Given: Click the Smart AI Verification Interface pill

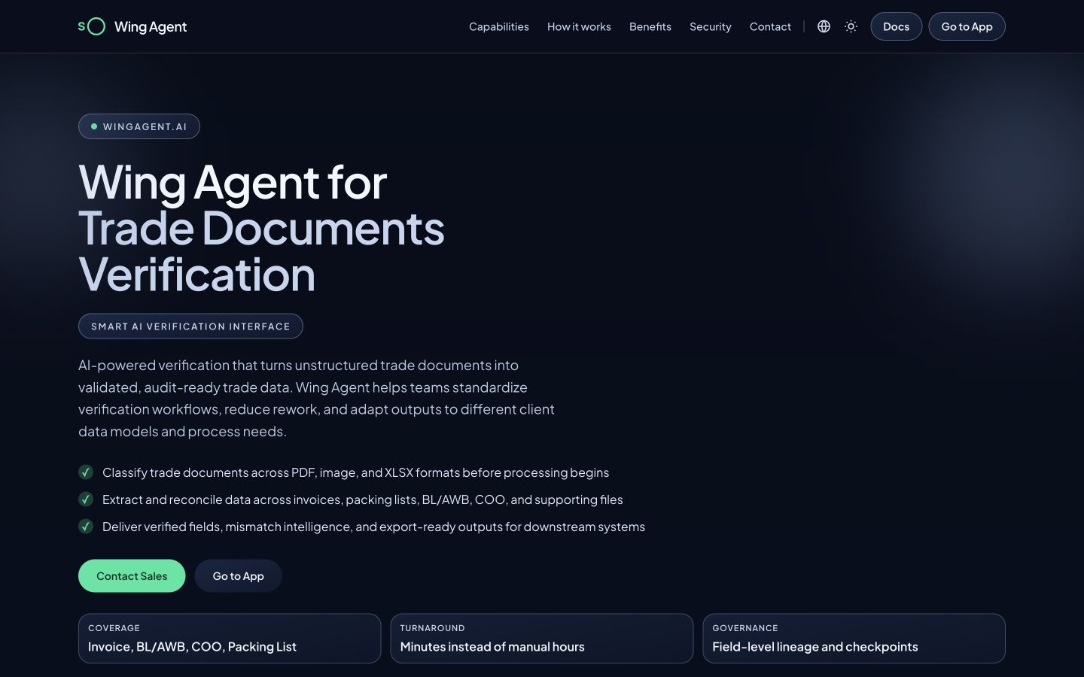Looking at the screenshot, I should pos(190,326).
